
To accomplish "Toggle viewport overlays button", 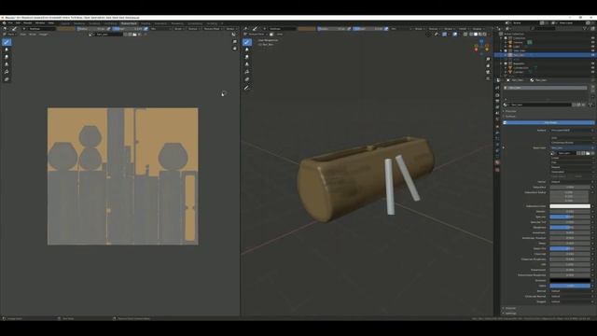I will (x=455, y=35).
